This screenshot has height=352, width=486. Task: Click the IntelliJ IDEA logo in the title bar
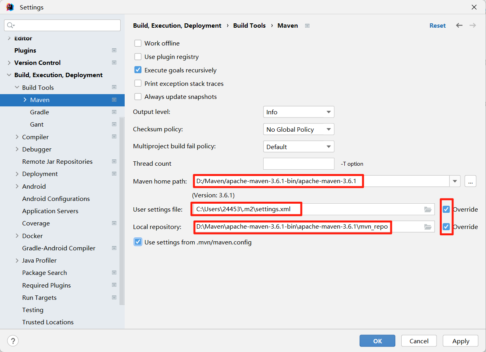pyautogui.click(x=10, y=7)
